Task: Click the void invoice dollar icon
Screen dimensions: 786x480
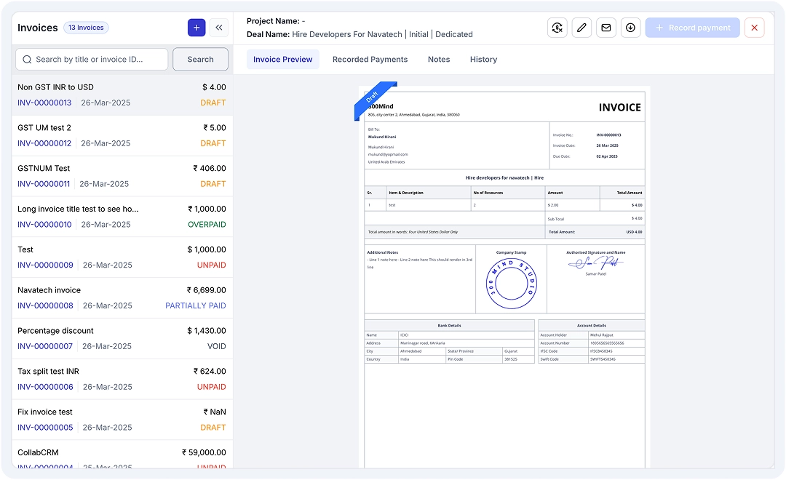Action: click(557, 28)
